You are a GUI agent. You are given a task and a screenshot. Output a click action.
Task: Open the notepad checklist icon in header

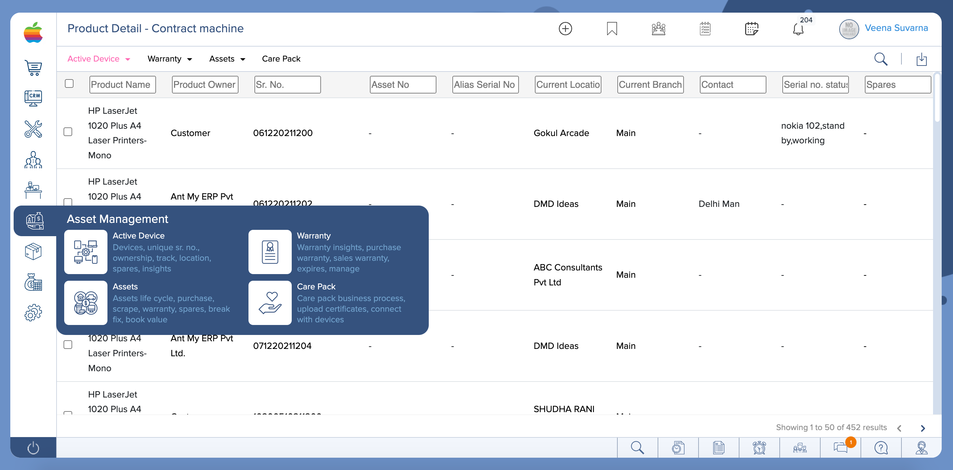tap(705, 29)
